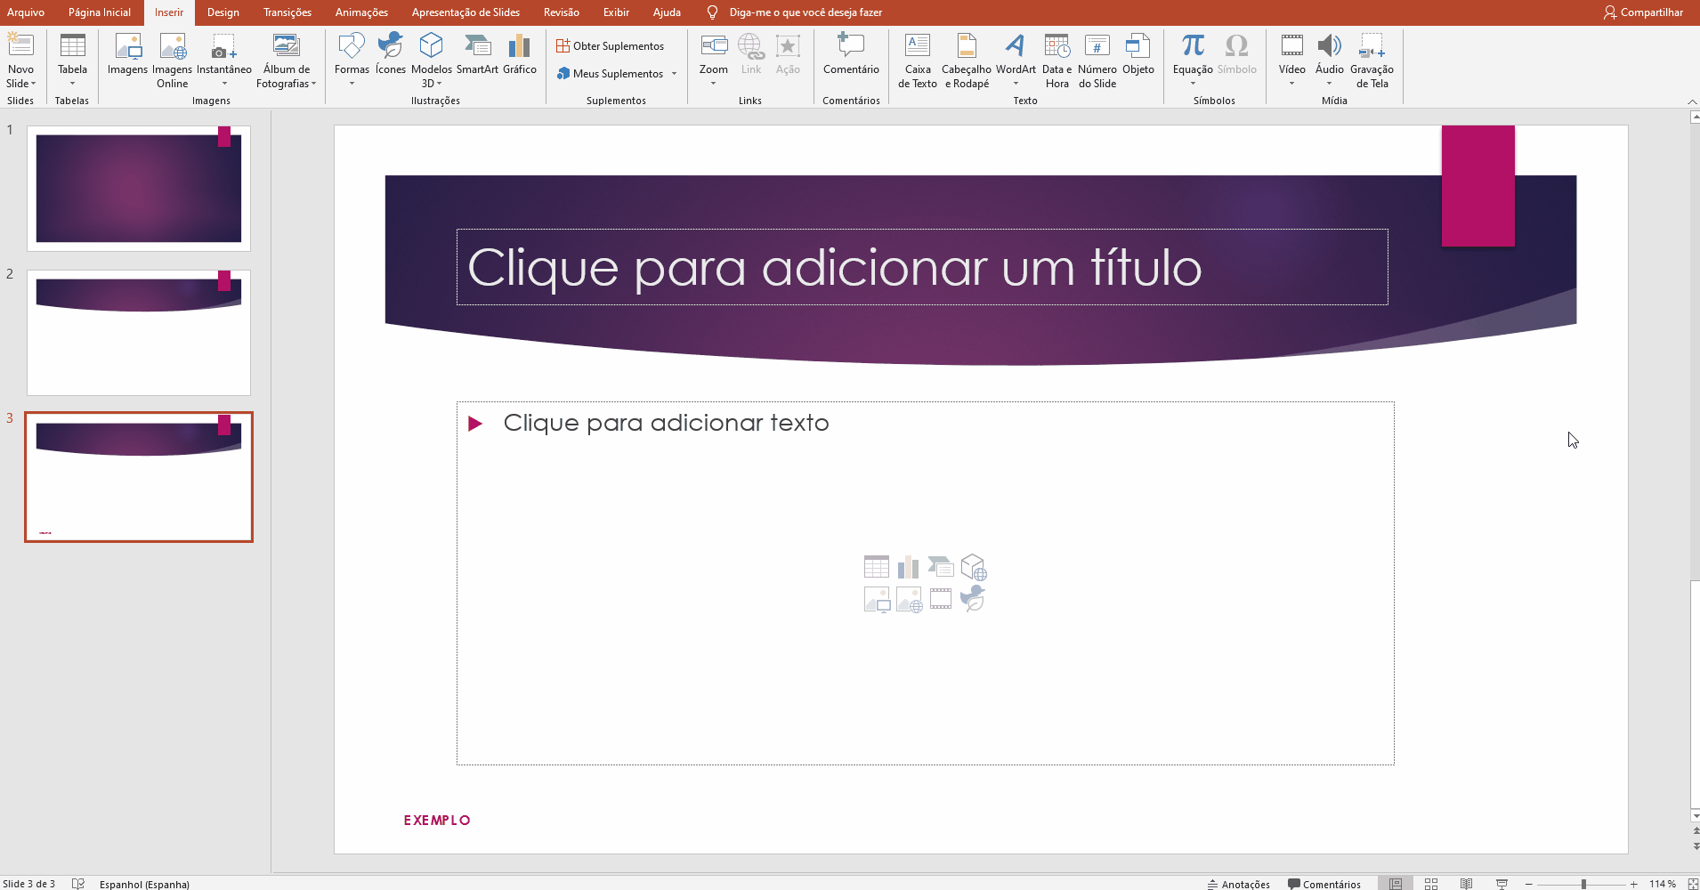
Task: Open the Animações tab
Action: click(361, 12)
